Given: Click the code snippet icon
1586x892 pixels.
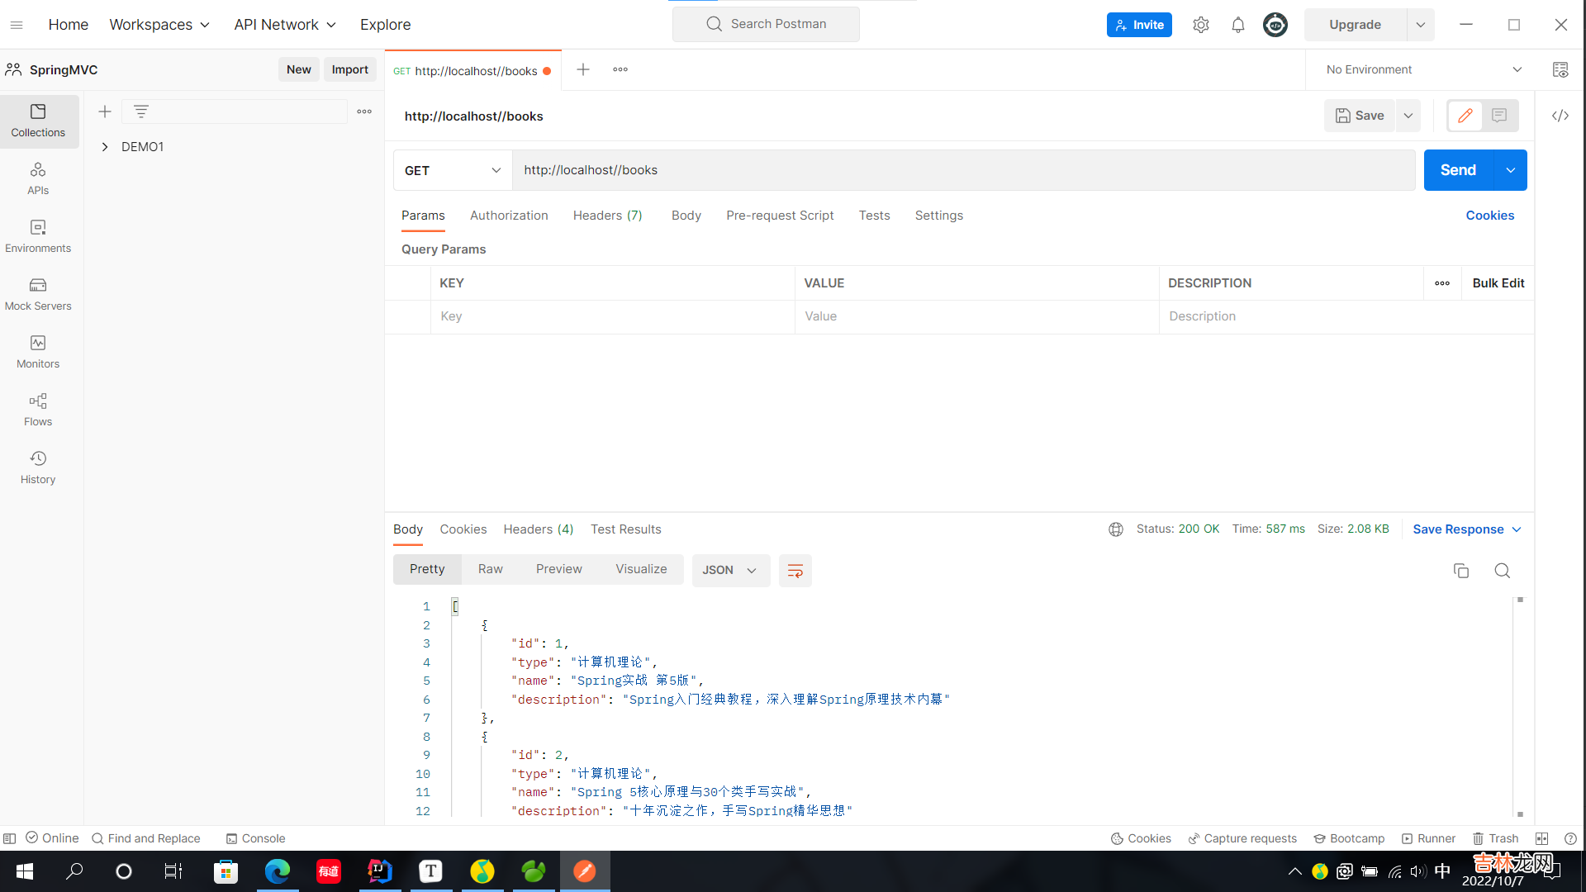Looking at the screenshot, I should click(x=1560, y=116).
